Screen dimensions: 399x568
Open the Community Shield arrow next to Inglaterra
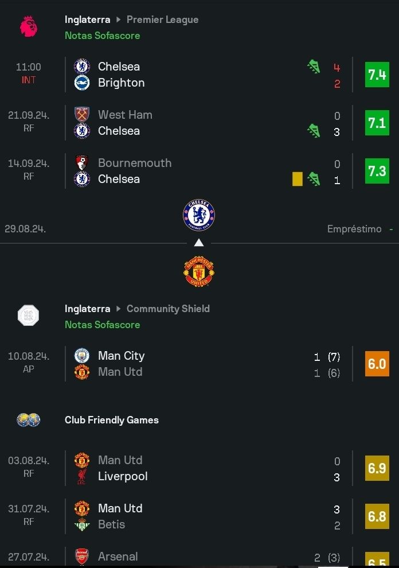click(119, 309)
